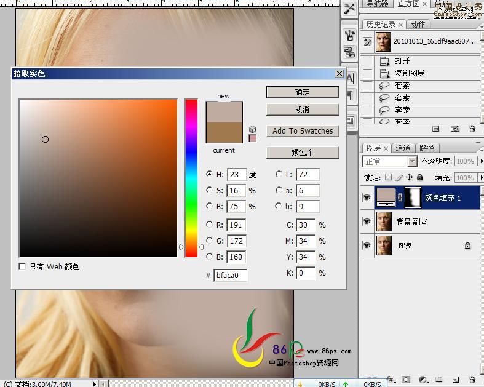484x387 pixels.
Task: Click the color picker circle marker
Action: (x=45, y=139)
